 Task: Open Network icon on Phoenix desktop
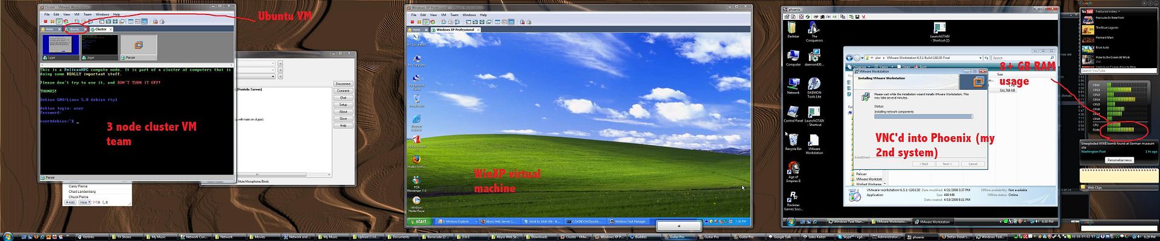coord(793,86)
